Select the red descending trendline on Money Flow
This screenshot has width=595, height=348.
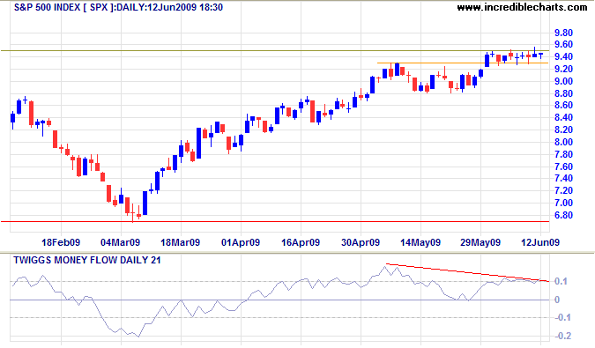pos(467,272)
